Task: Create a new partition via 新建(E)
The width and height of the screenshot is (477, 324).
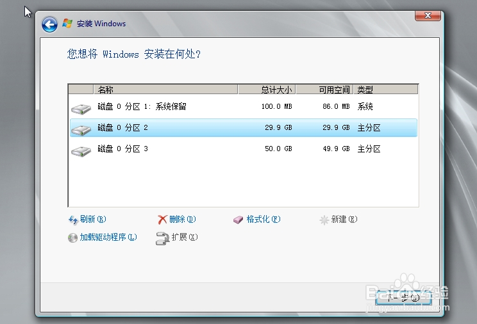Action: [344, 219]
